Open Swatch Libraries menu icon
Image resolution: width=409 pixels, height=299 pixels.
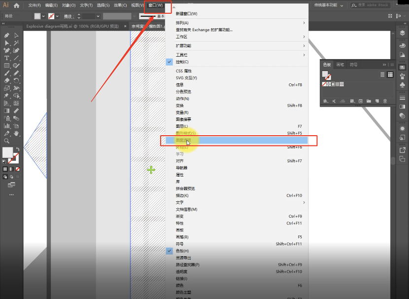coord(326,101)
